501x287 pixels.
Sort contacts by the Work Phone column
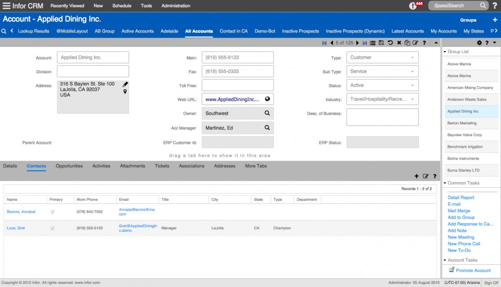click(x=87, y=200)
